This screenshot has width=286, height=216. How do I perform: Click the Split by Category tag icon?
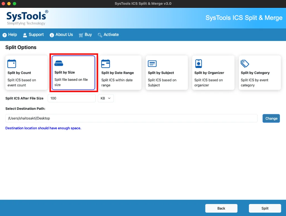[245, 64]
